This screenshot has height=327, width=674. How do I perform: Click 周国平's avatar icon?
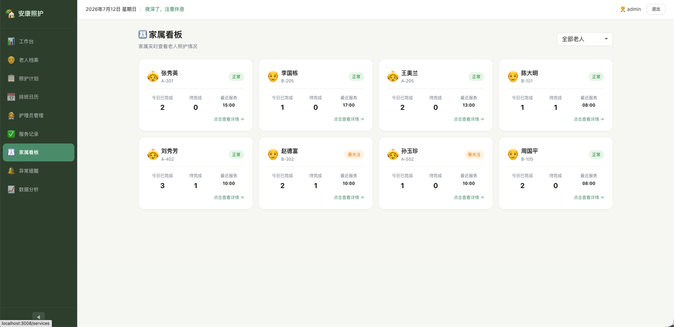point(513,154)
